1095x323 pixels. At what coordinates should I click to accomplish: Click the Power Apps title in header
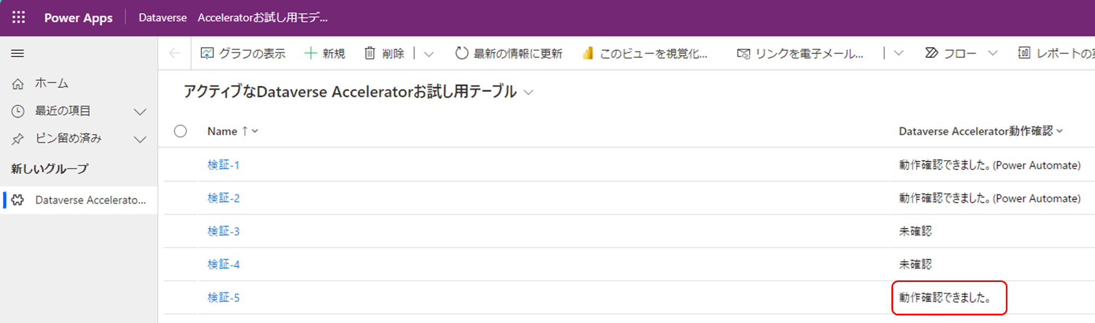[78, 18]
